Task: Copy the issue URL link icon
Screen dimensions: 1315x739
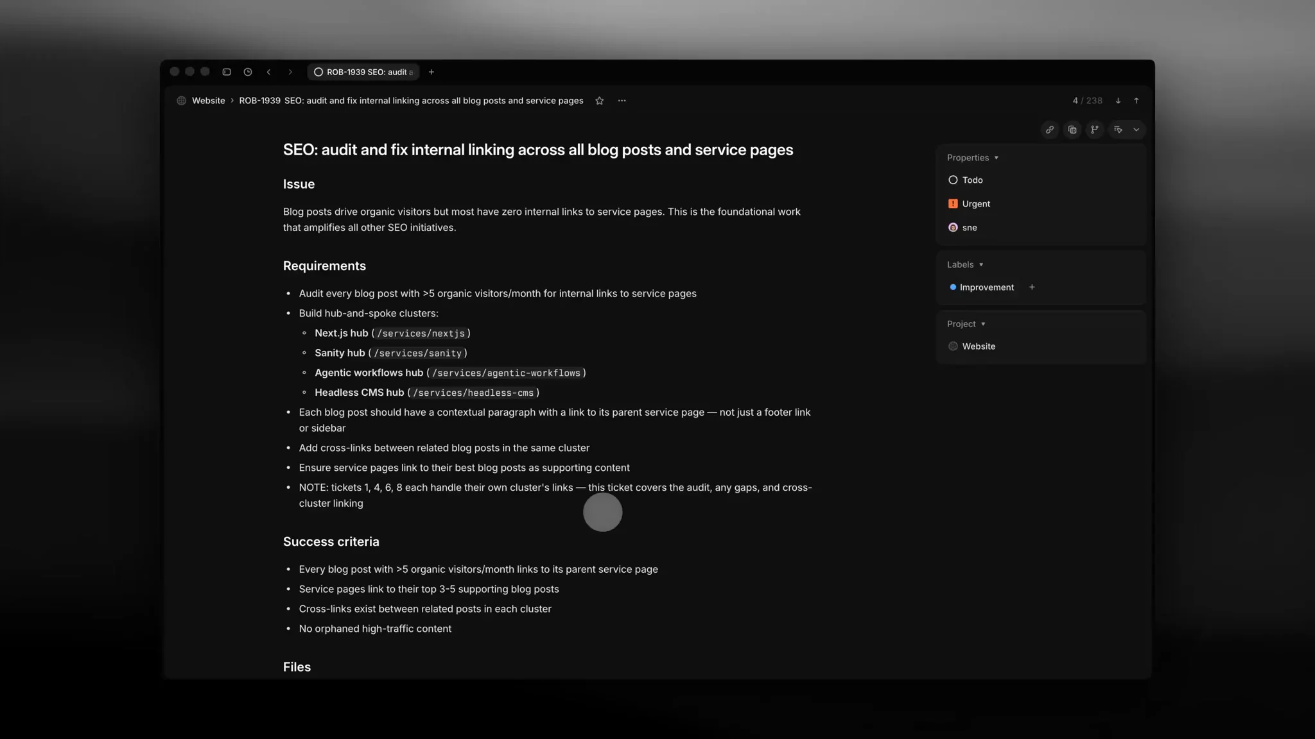Action: coord(1049,130)
